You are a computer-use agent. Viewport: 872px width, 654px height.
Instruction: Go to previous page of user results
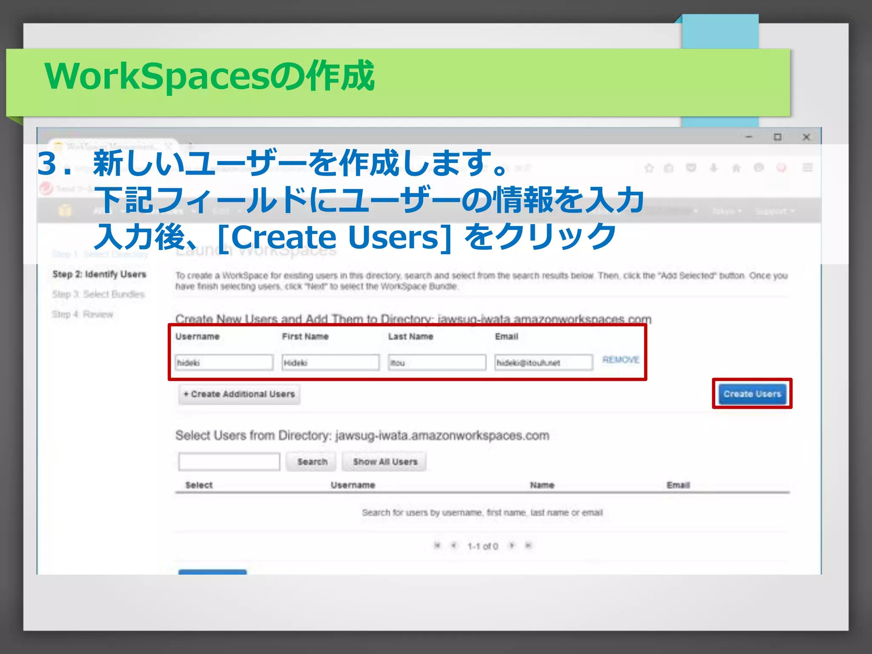(x=454, y=545)
